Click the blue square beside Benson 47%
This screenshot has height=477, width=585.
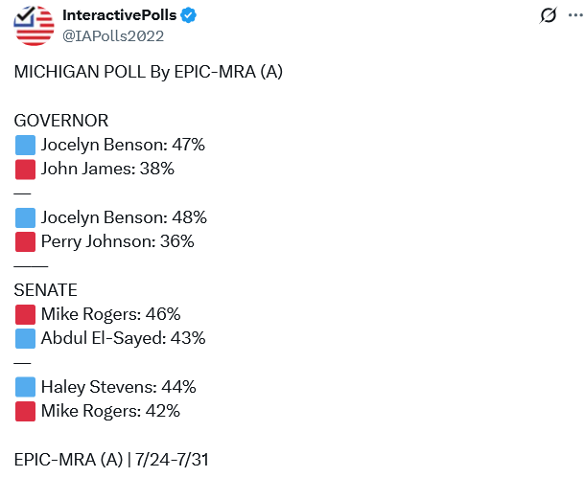(25, 145)
